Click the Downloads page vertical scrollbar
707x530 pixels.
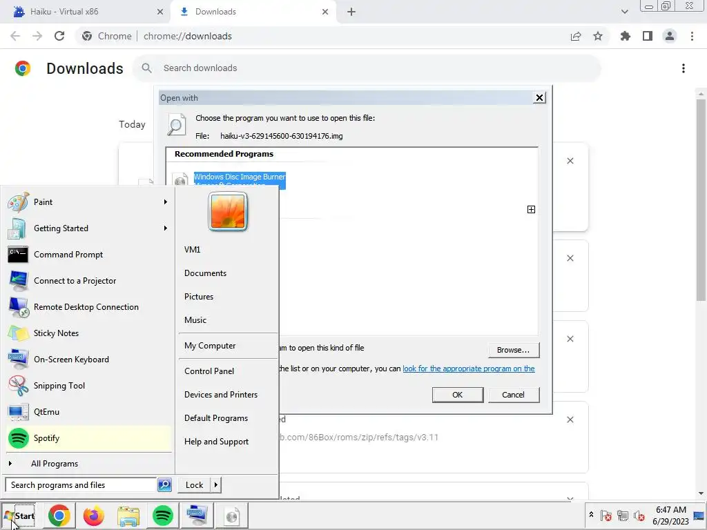click(x=701, y=200)
